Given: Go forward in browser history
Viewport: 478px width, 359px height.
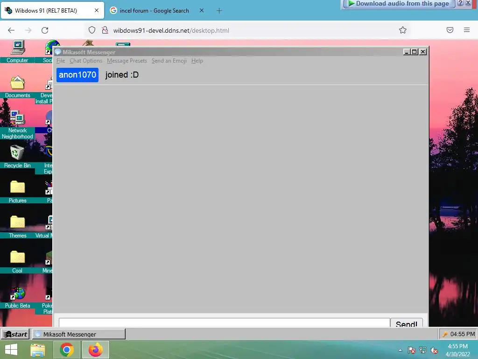Looking at the screenshot, I should pos(28,30).
